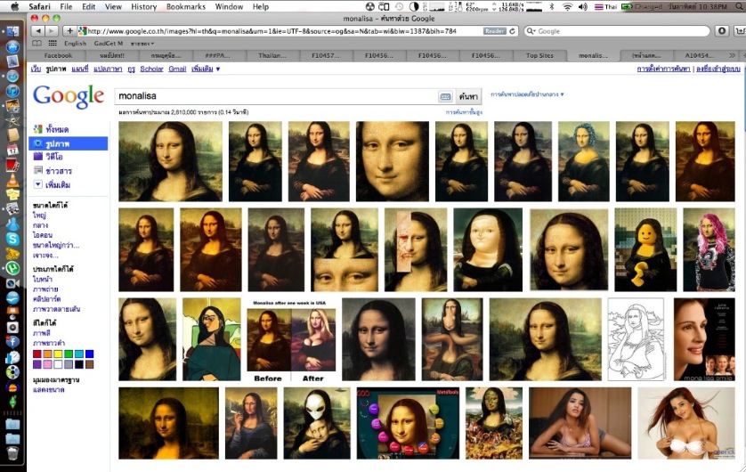Click the ค้นหา search button
This screenshot has width=746, height=472.
pyautogui.click(x=468, y=96)
